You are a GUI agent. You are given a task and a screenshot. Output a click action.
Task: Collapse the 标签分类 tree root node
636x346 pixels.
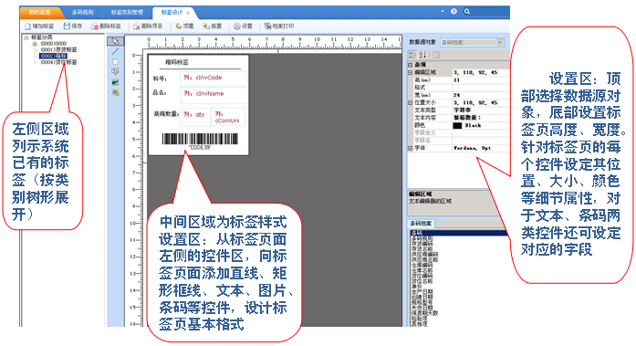(x=26, y=37)
